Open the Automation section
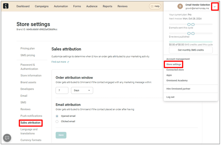Screen dimensions: 221x145 61,6
